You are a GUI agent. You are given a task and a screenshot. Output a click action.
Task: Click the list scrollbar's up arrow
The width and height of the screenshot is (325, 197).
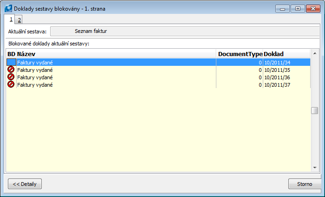(x=315, y=53)
